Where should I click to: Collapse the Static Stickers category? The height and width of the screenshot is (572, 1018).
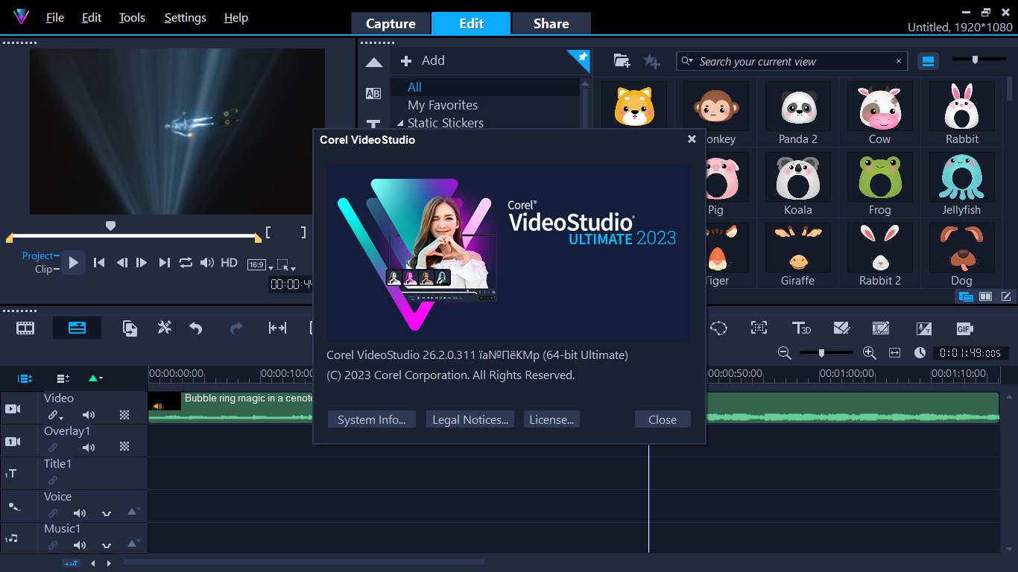[x=399, y=124]
